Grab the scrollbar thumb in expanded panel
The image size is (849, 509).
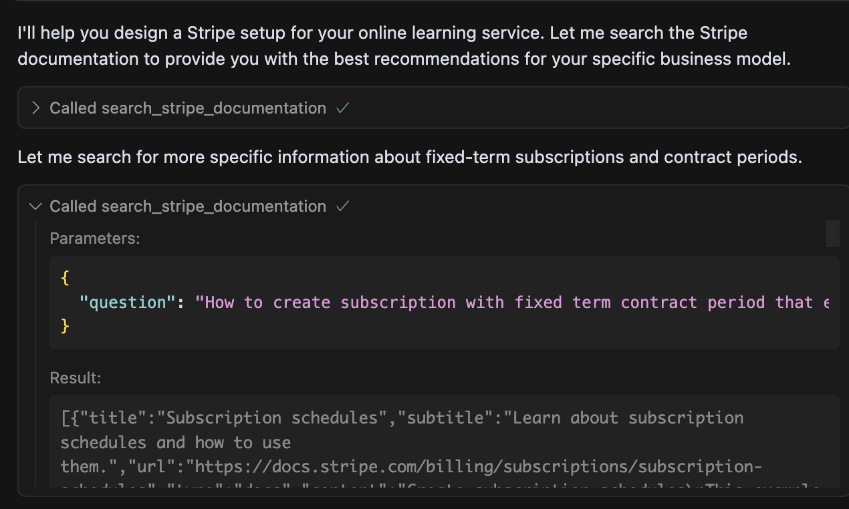(x=832, y=234)
